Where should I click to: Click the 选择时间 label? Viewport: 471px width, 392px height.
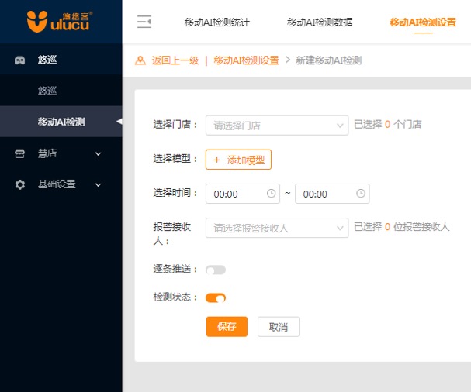click(175, 193)
